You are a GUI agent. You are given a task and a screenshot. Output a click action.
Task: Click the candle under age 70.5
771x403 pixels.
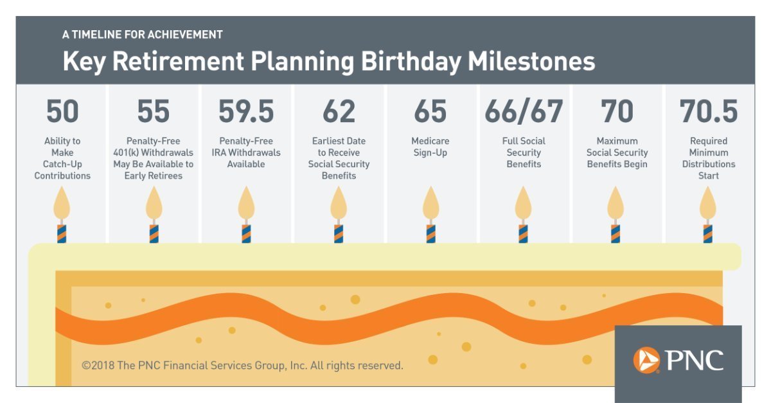click(x=707, y=215)
